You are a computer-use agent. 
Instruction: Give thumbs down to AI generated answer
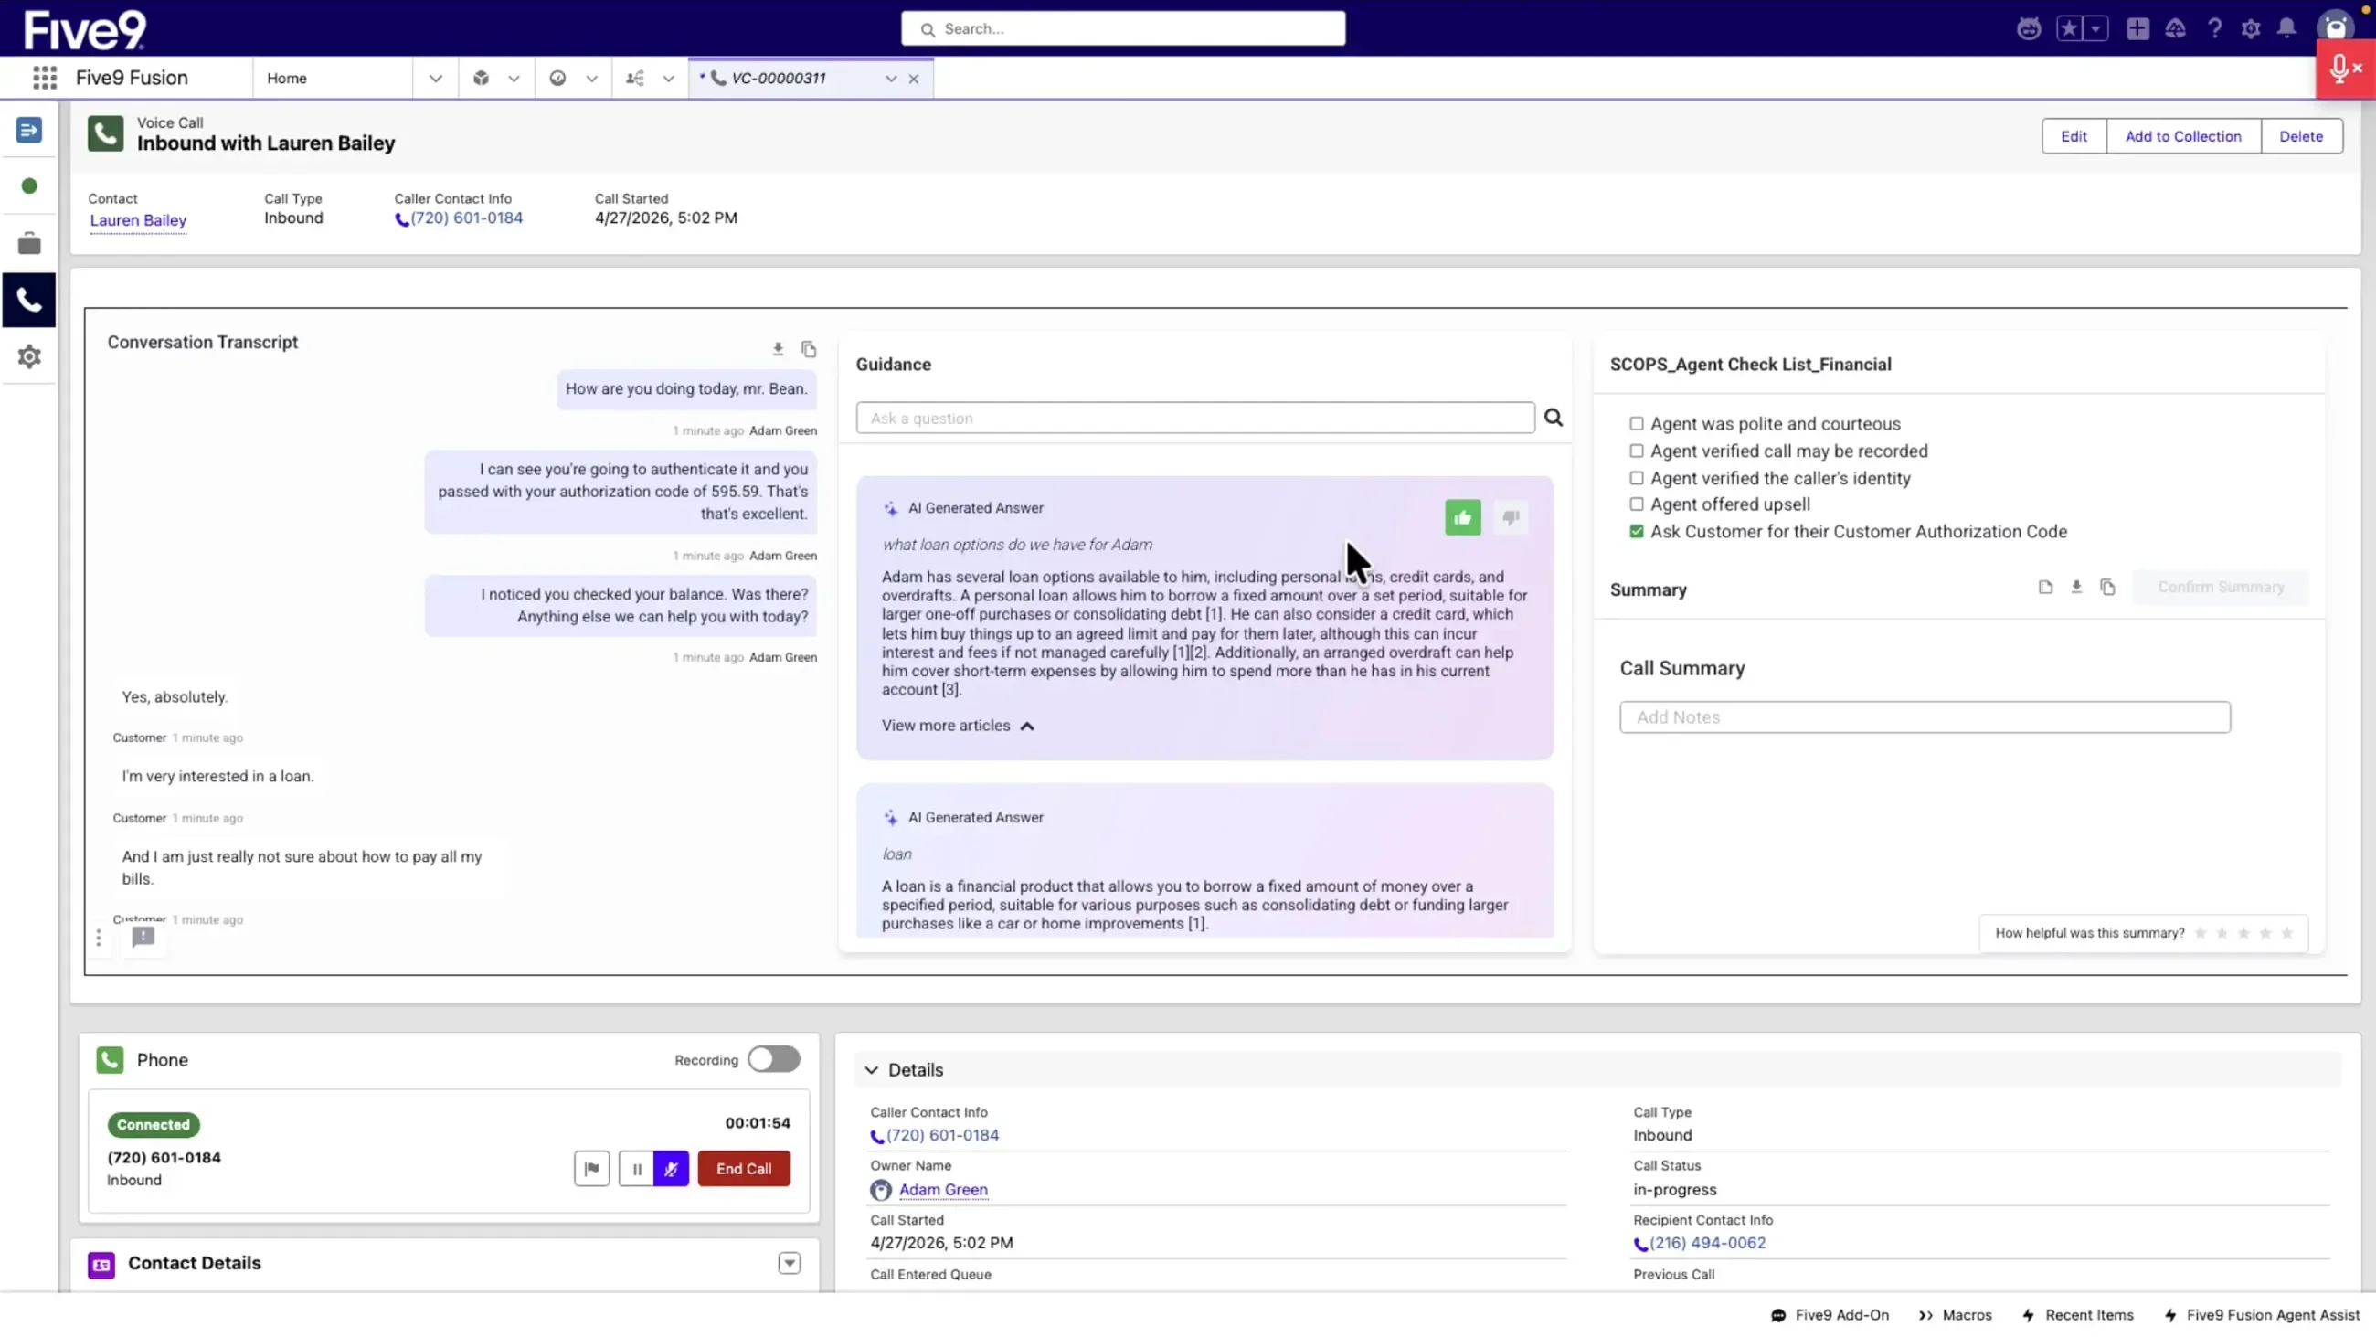[1511, 517]
